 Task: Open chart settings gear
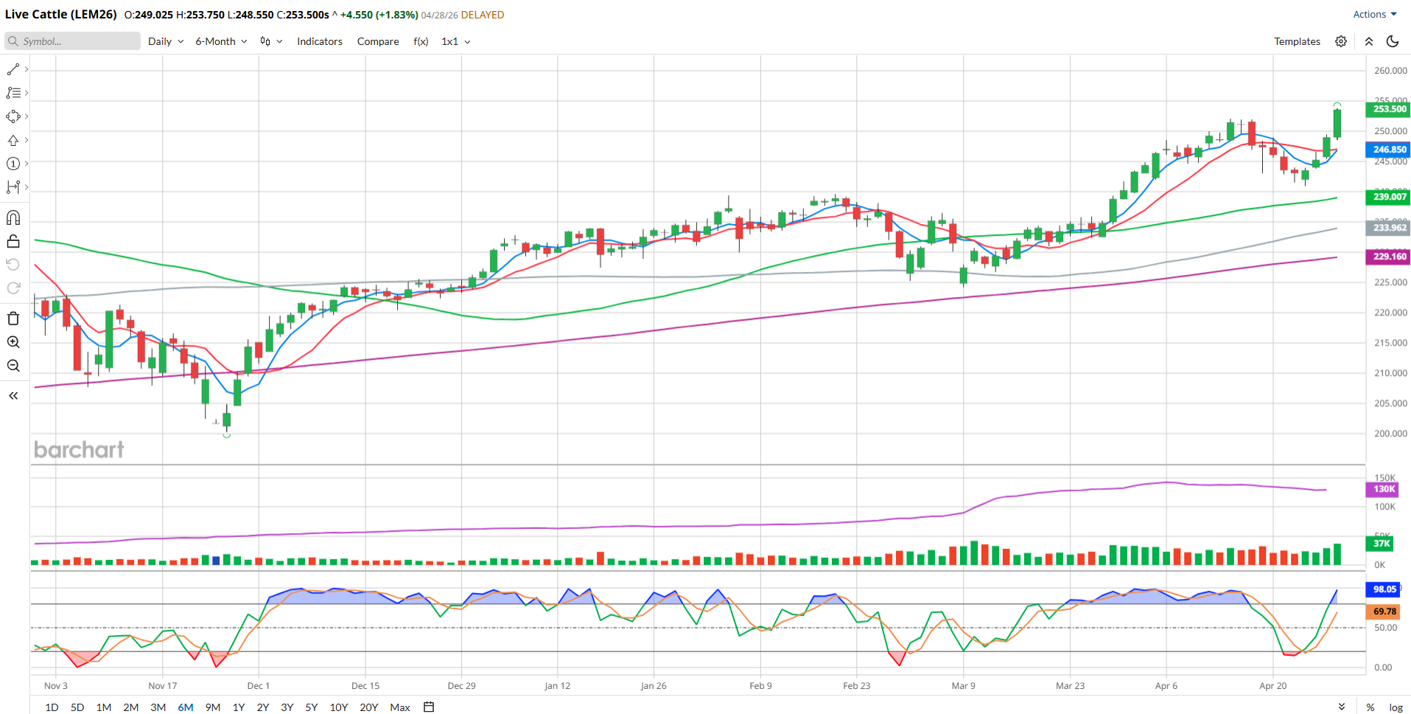[1341, 41]
